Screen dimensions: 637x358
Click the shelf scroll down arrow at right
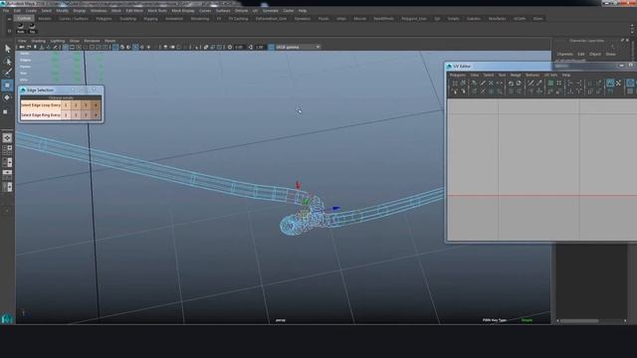point(632,32)
